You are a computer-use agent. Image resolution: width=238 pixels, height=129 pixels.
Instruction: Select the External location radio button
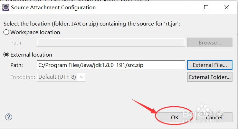(6, 54)
